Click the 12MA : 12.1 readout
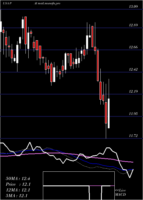This screenshot has width=143, height=200. click(x=18, y=190)
